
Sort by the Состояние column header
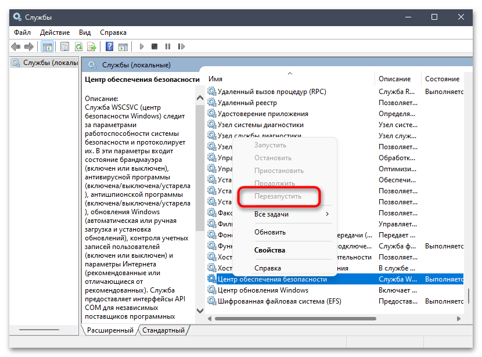(x=442, y=79)
